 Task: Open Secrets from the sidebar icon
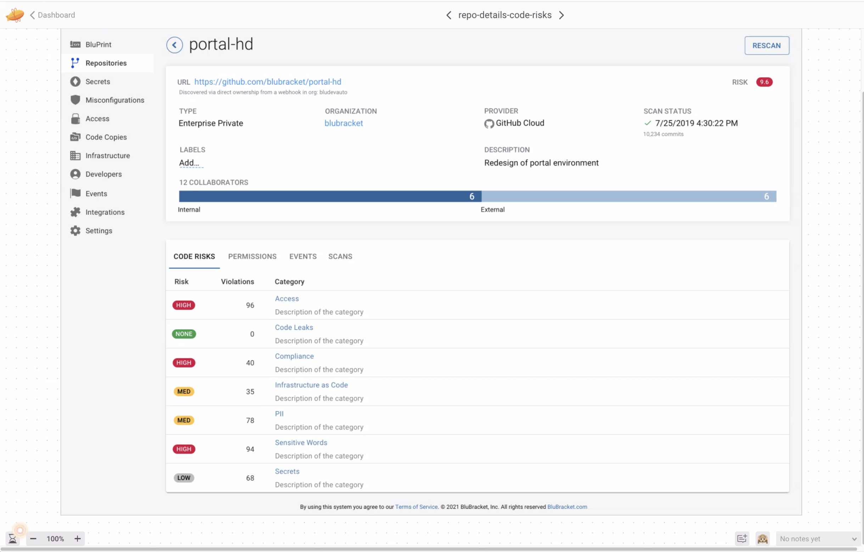pyautogui.click(x=75, y=81)
